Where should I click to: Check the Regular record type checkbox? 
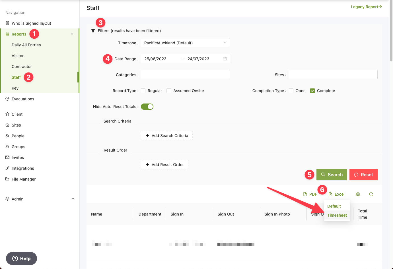[x=143, y=91]
